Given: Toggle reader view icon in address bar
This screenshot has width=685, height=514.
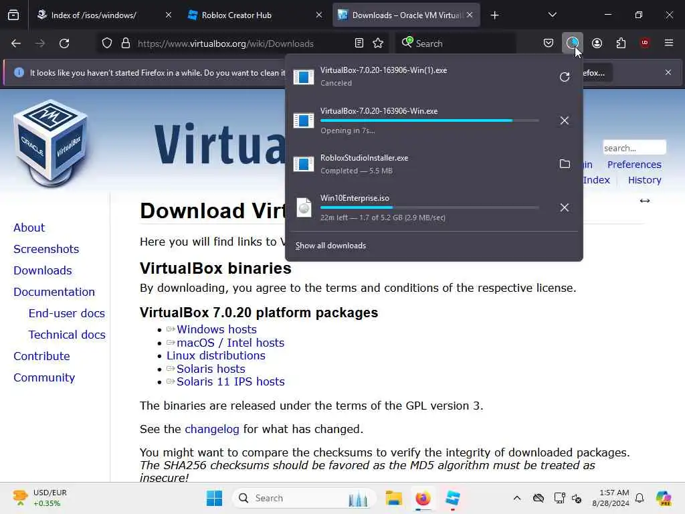Looking at the screenshot, I should (359, 44).
